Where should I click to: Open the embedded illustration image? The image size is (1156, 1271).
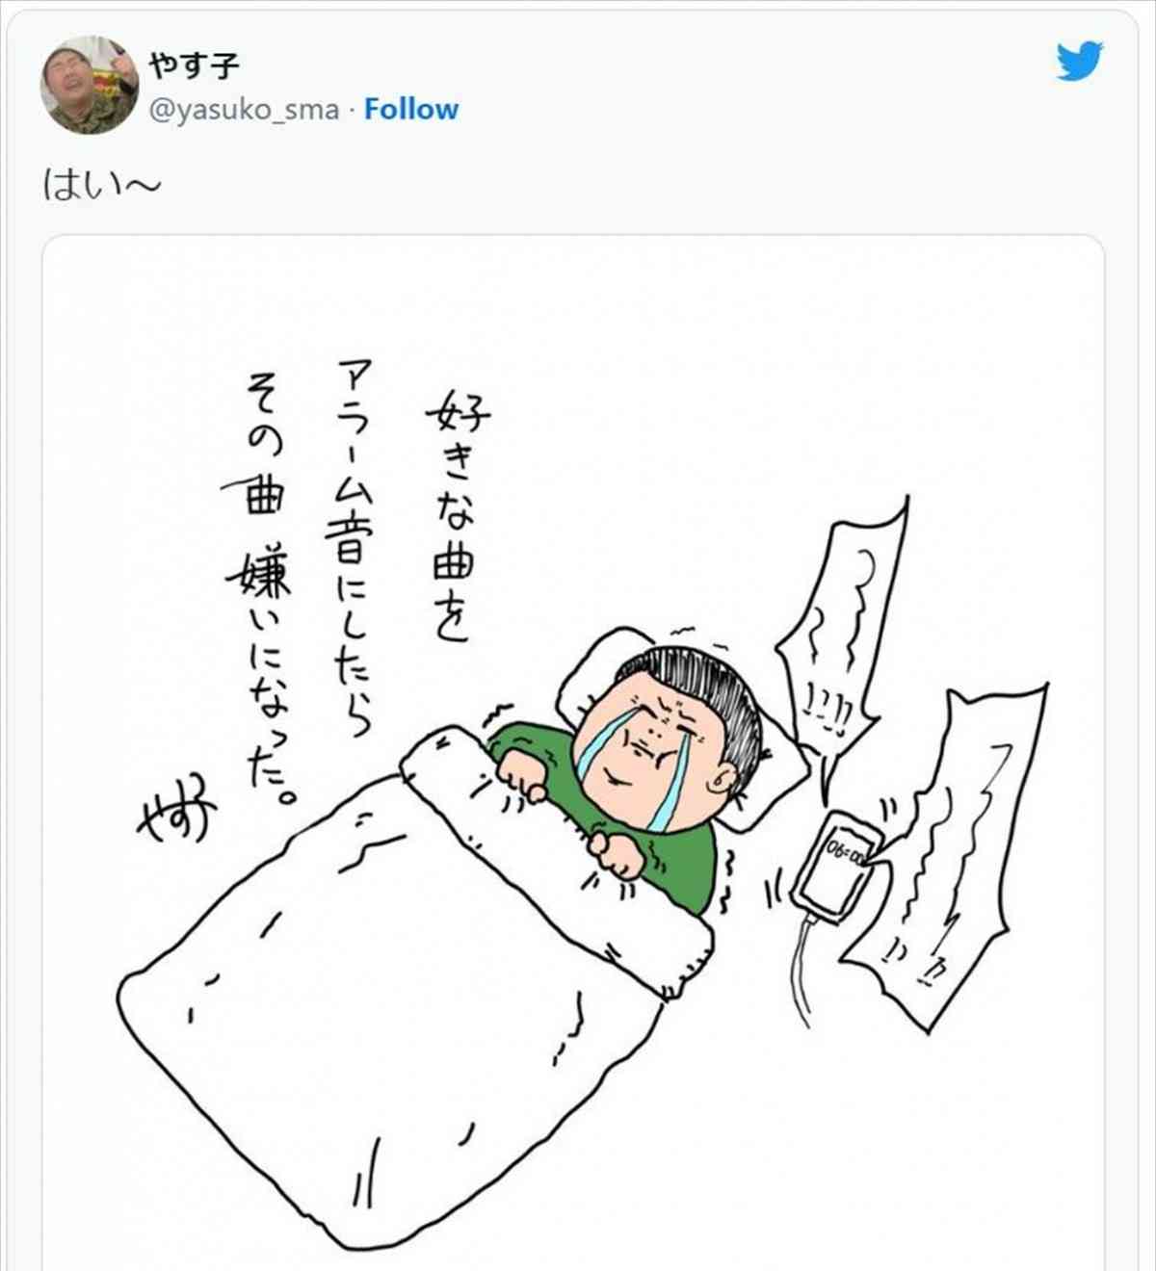click(x=573, y=751)
